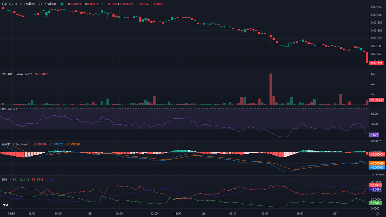The width and height of the screenshot is (386, 217).
Task: Open the GIGA / U. S. Dollar symbol title
Action: (29, 4)
